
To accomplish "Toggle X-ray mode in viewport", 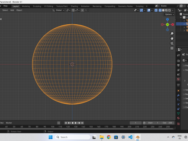I will [x=156, y=10].
